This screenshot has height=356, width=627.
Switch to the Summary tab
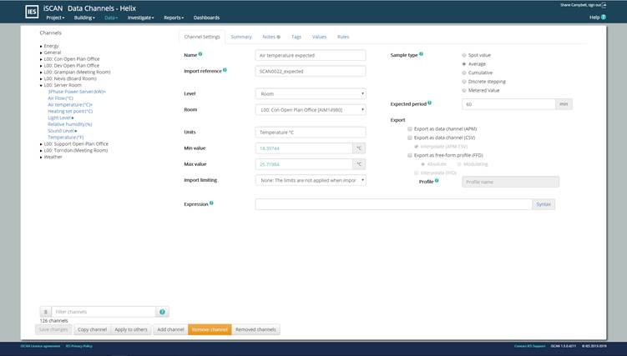pos(241,37)
